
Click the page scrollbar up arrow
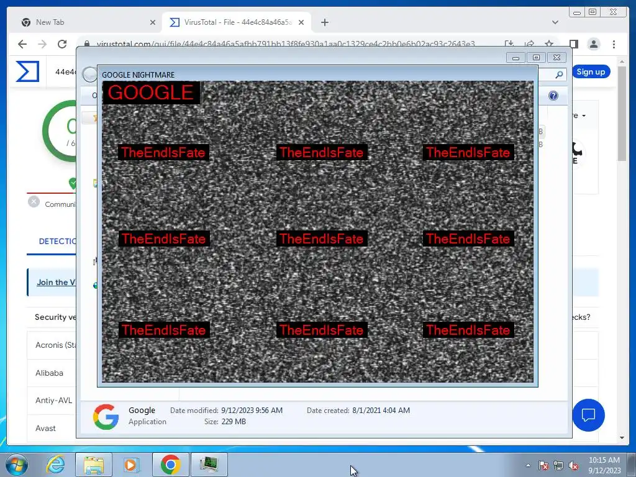tap(622, 61)
